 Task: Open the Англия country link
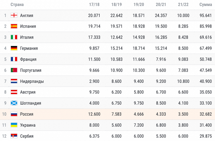tap(26, 16)
